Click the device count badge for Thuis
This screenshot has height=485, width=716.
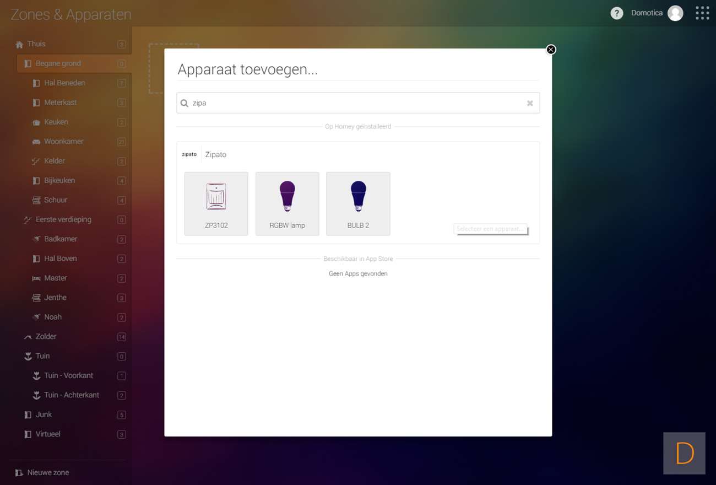coord(122,45)
